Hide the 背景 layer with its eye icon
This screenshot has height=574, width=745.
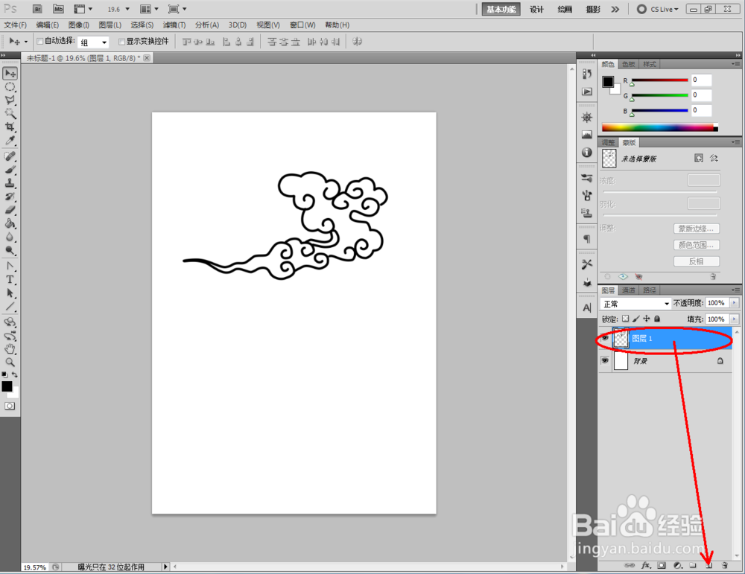605,361
